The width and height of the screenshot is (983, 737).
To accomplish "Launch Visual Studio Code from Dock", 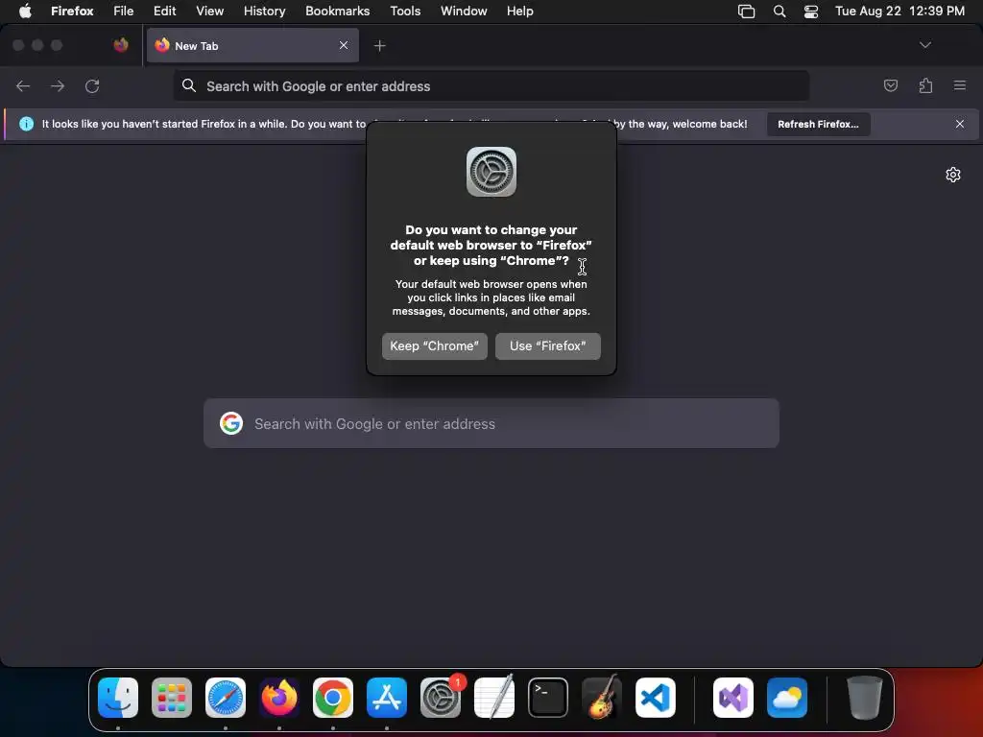I will coord(656,698).
